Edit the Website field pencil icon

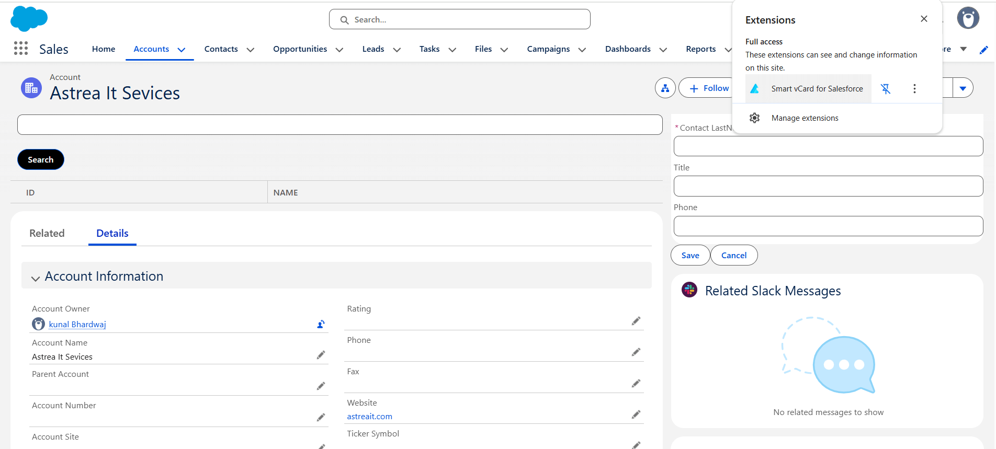point(636,415)
